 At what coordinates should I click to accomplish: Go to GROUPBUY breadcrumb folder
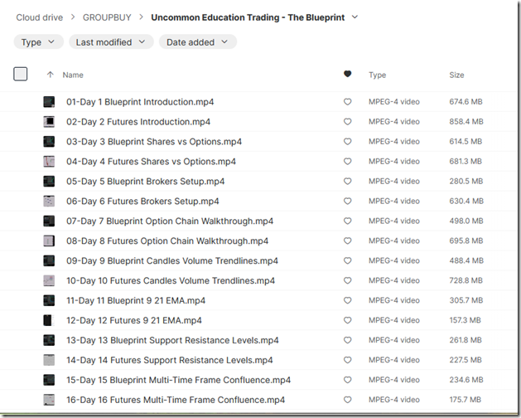[x=107, y=17]
